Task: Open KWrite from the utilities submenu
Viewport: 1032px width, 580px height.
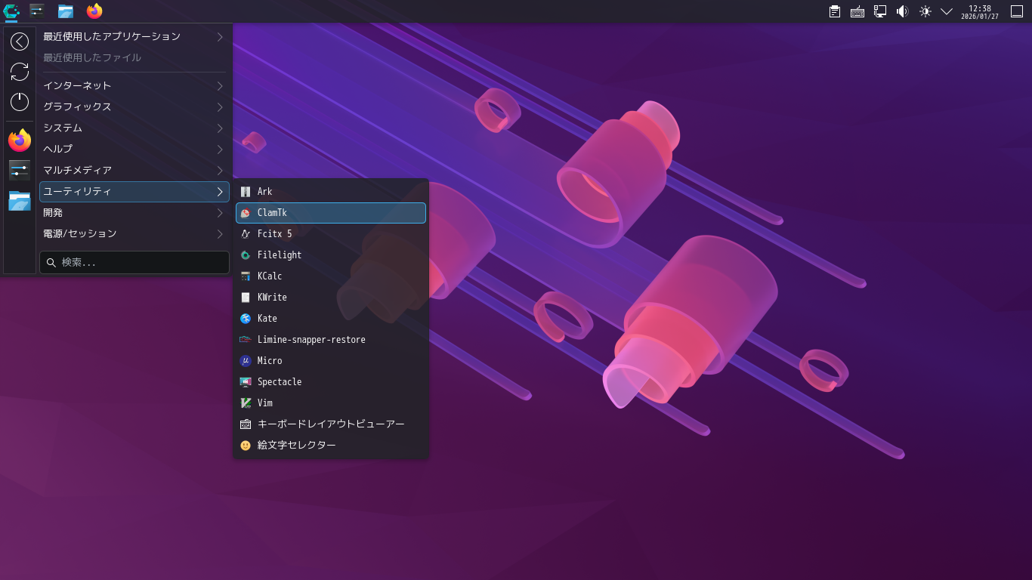Action: tap(331, 298)
